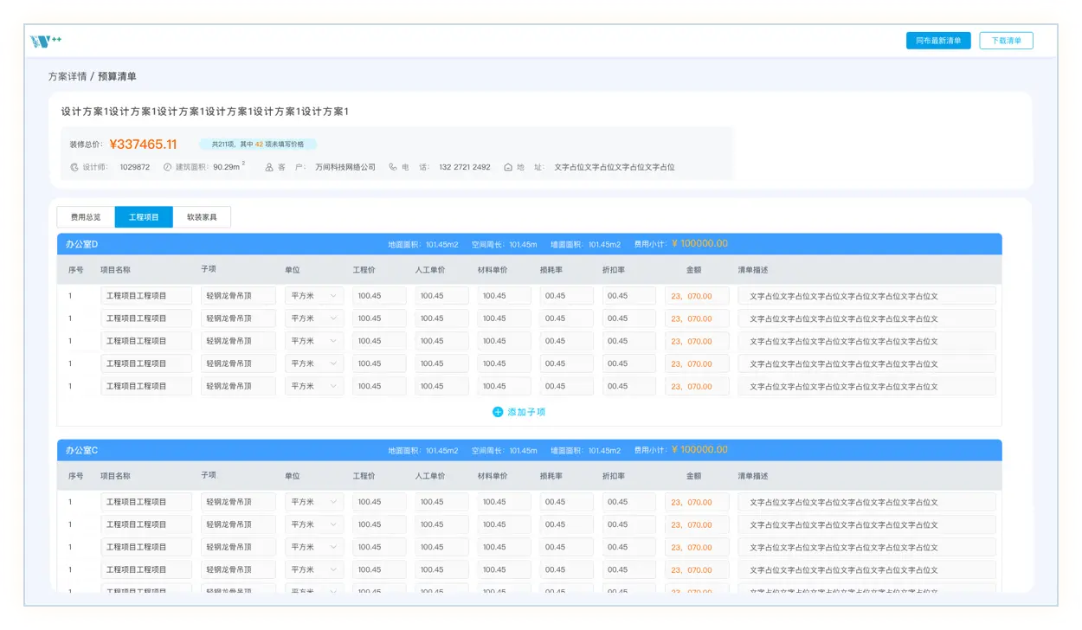Click 损耗率 column header in 办公室D table
Viewport: 1082px width, 630px height.
coord(551,270)
